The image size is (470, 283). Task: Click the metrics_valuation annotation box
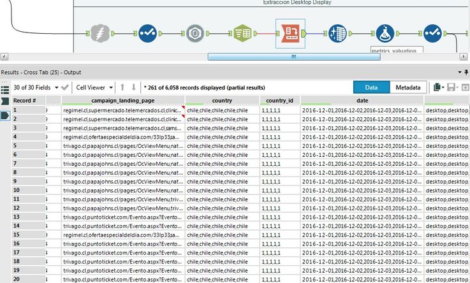pos(397,50)
